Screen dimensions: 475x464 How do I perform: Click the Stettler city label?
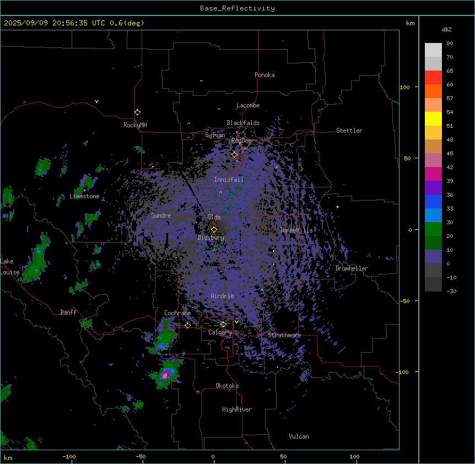point(349,131)
